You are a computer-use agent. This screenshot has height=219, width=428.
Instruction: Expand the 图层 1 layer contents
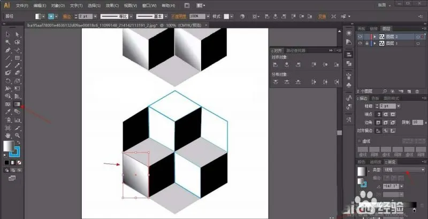[375, 43]
